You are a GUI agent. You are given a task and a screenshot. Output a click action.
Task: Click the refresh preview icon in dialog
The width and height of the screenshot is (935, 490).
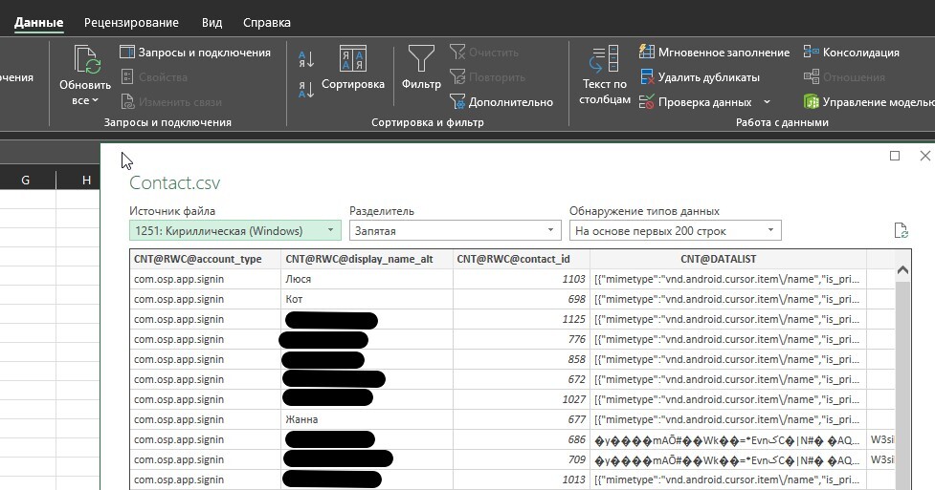pos(900,230)
